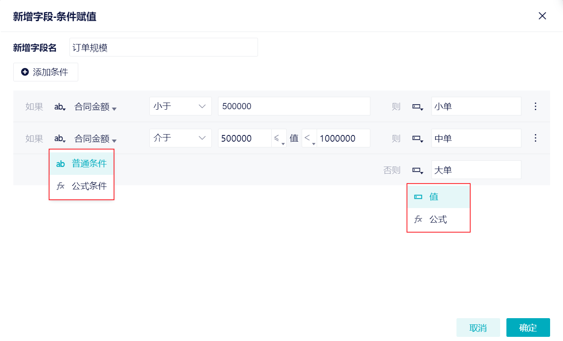Select 公式条件 from the condition type menu
This screenshot has width=563, height=341.
82,186
